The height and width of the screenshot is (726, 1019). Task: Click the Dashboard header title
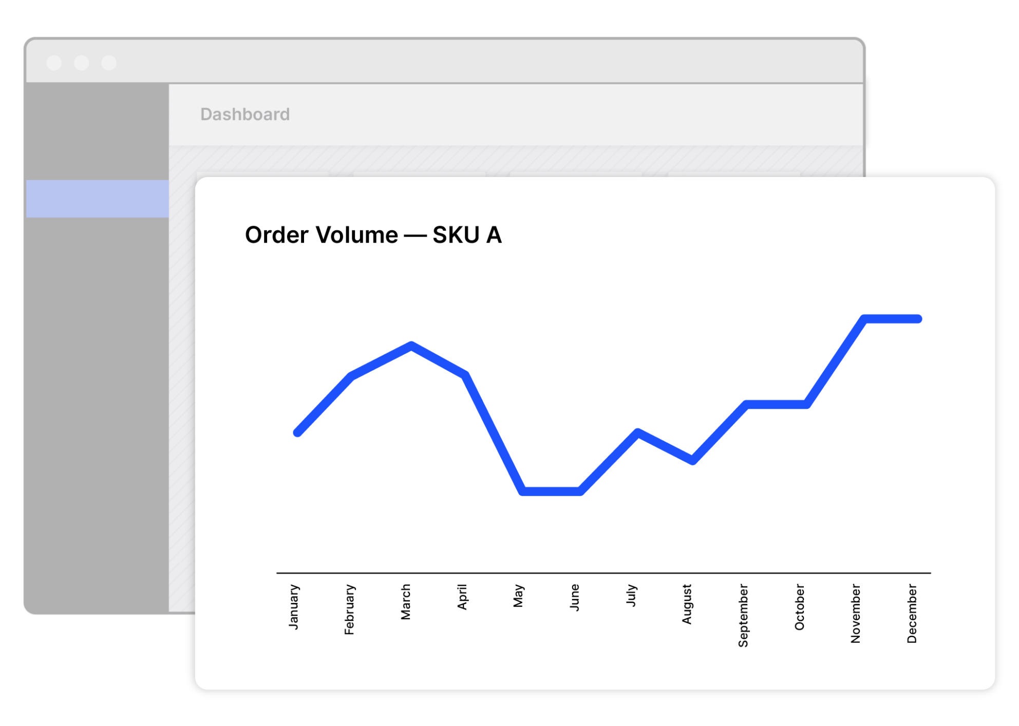[245, 114]
